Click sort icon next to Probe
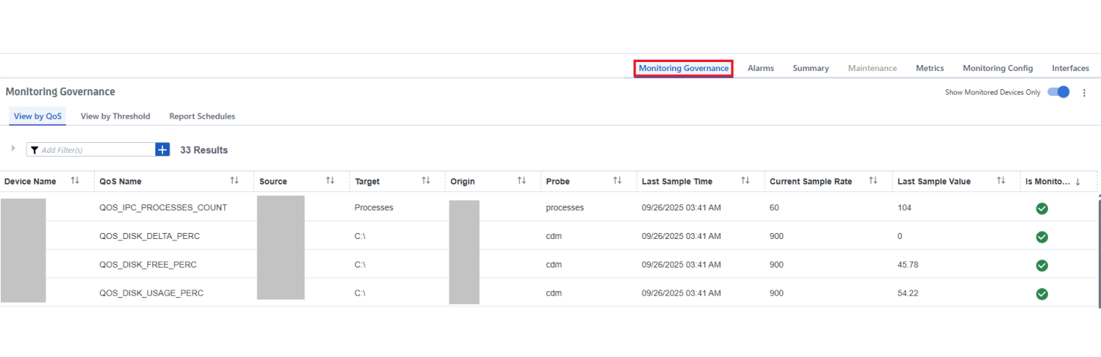1101x357 pixels. click(618, 181)
